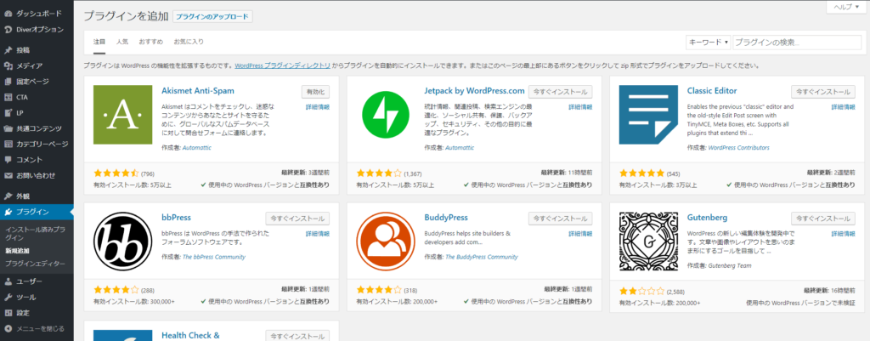This screenshot has width=870, height=341.
Task: Click the ツール wrench icon
Action: 8,297
